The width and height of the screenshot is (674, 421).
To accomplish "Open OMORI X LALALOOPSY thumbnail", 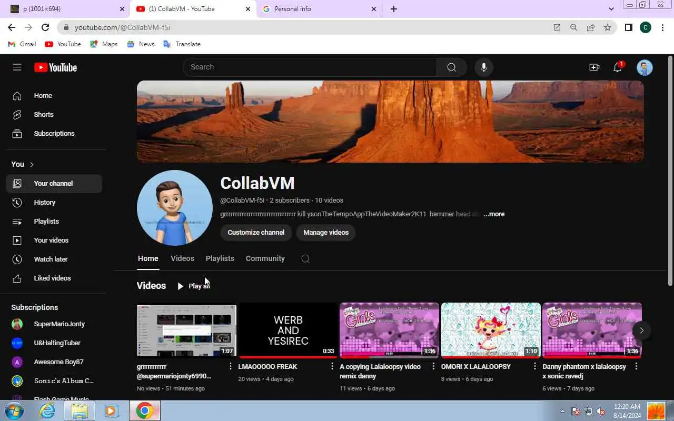I will click(x=491, y=330).
